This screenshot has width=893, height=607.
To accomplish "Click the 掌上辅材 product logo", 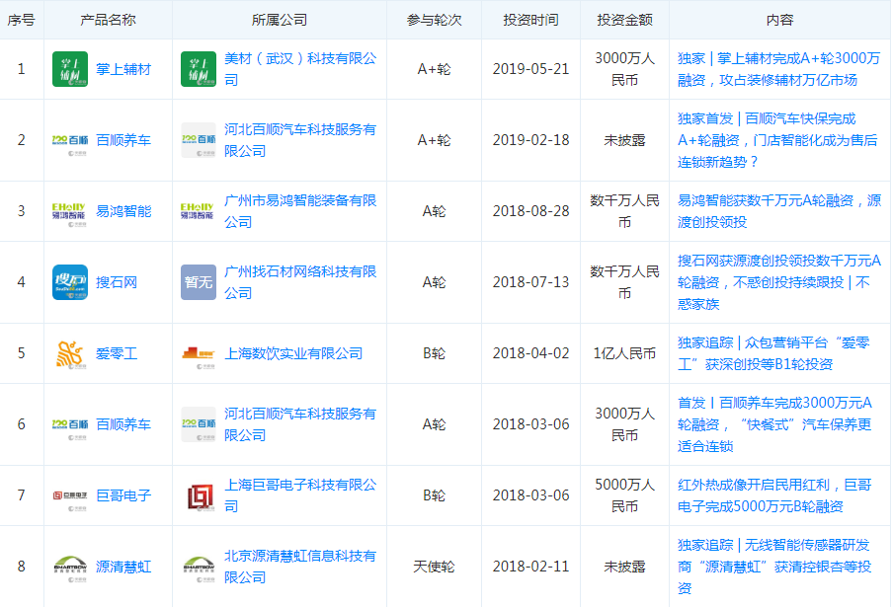I will pyautogui.click(x=70, y=69).
